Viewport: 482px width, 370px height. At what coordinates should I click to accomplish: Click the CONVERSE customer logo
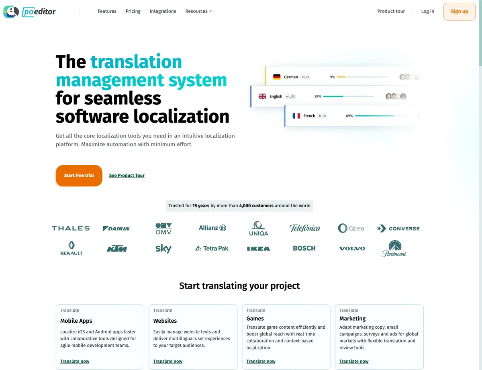(398, 228)
